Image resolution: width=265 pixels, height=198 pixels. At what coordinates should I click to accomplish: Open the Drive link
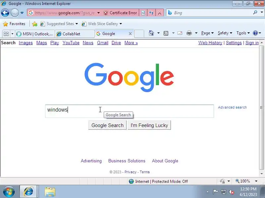tap(116, 43)
